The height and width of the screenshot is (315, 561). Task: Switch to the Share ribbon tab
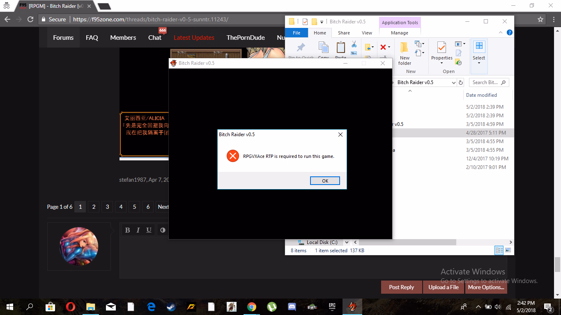[x=344, y=33]
